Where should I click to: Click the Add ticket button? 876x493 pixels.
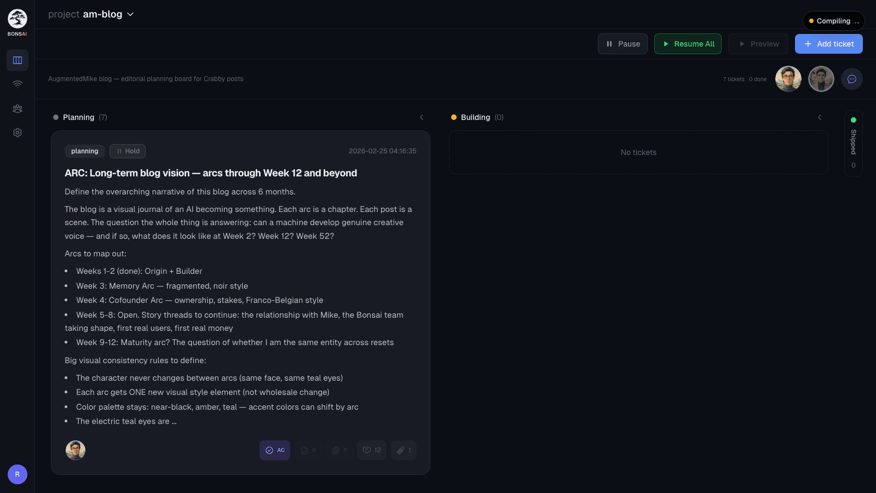tap(828, 44)
